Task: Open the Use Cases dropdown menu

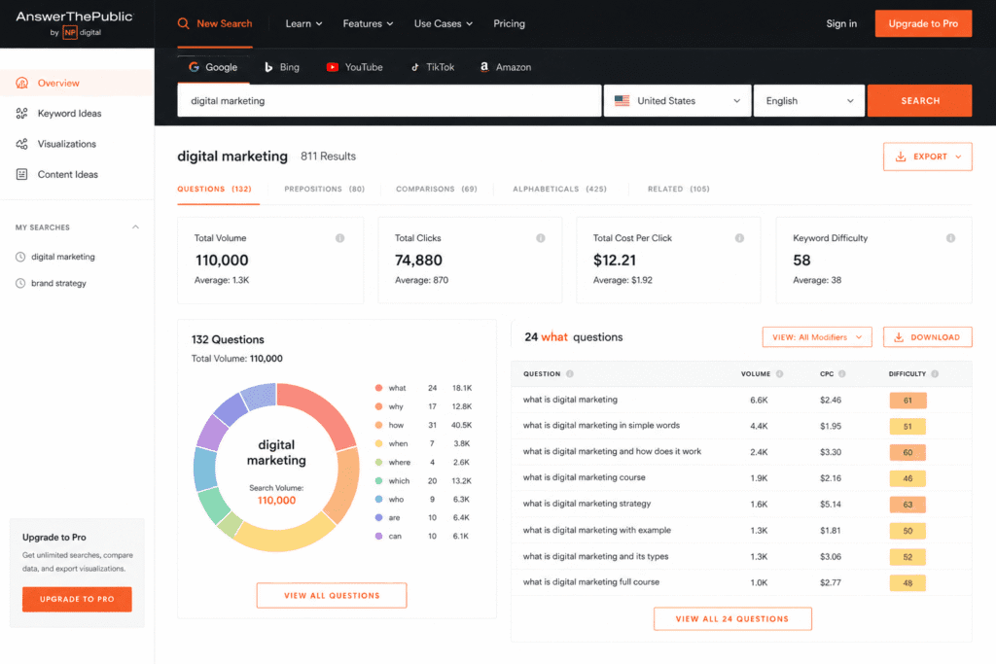Action: tap(444, 23)
